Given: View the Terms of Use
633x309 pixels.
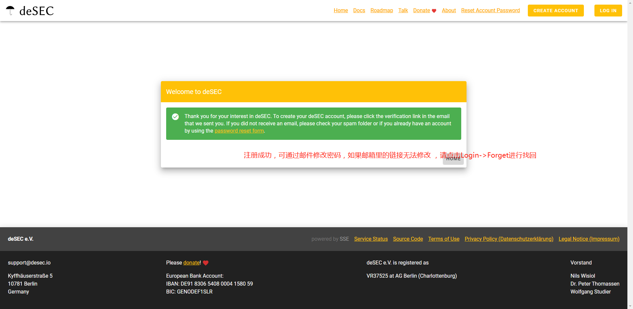Looking at the screenshot, I should pos(444,239).
